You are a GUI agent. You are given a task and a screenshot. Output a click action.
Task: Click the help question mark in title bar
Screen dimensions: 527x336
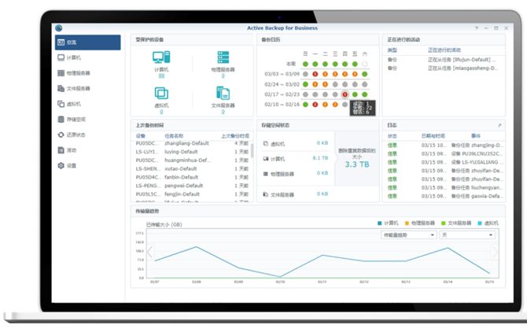click(x=477, y=28)
